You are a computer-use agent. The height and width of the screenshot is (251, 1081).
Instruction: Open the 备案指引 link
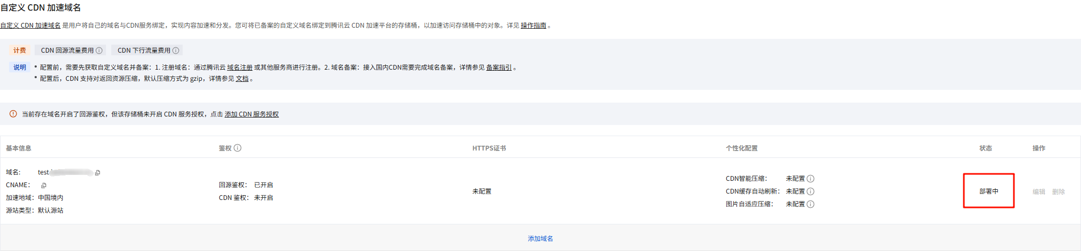pos(499,68)
